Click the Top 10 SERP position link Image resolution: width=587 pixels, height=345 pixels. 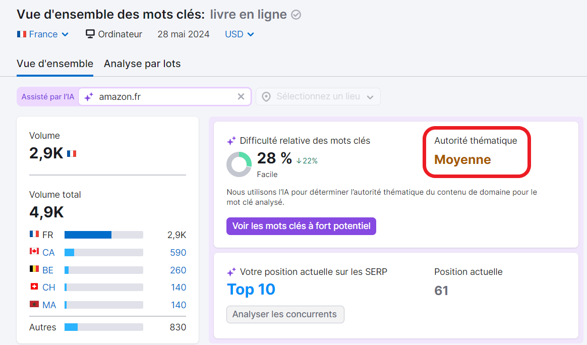pos(251,289)
